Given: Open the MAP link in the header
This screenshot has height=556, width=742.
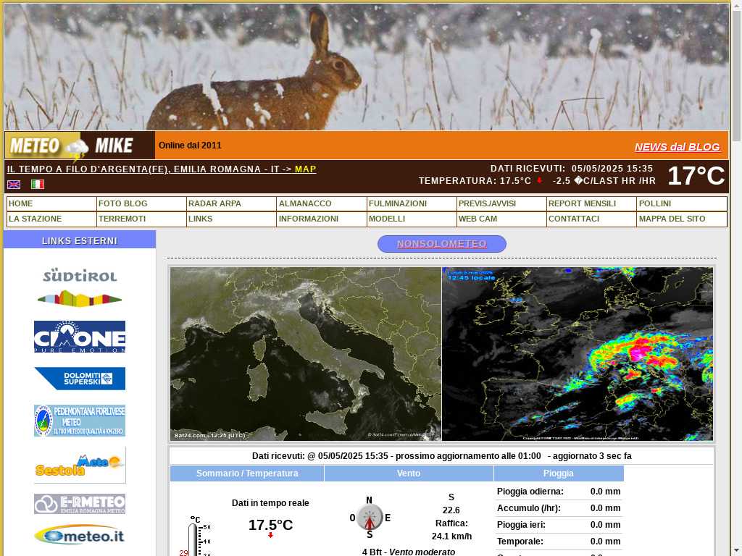Looking at the screenshot, I should 305,169.
